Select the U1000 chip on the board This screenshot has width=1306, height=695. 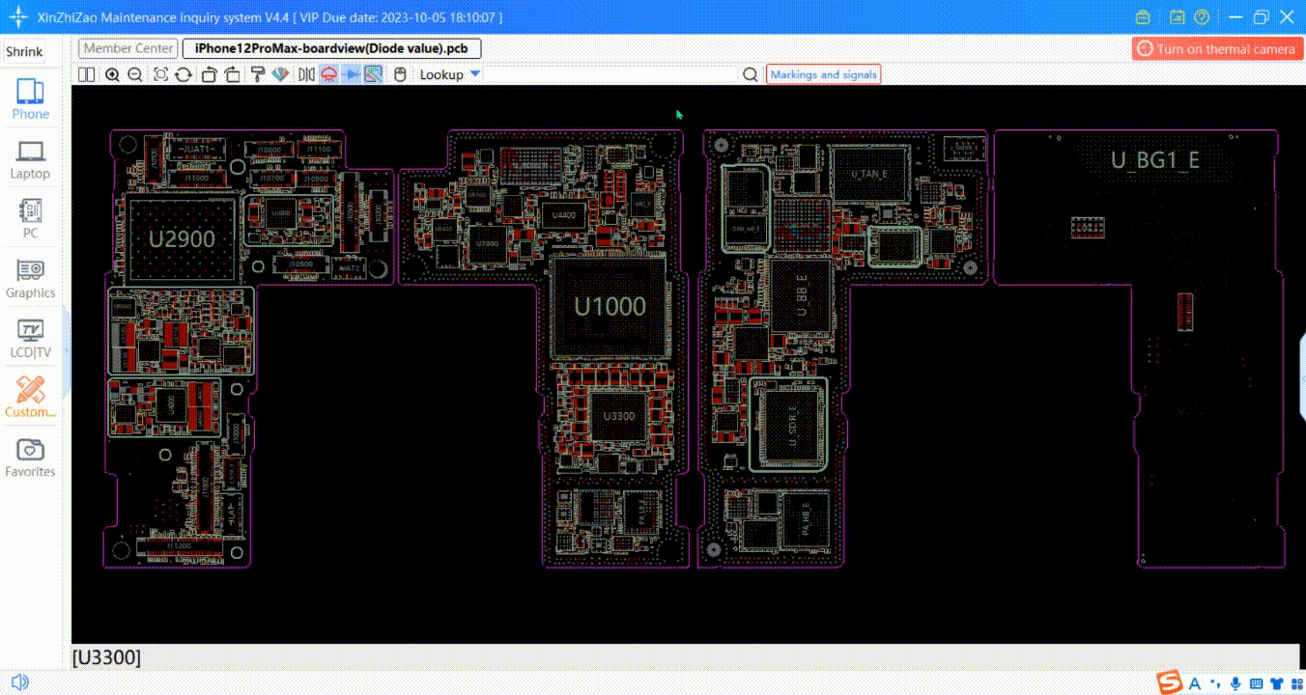coord(610,307)
